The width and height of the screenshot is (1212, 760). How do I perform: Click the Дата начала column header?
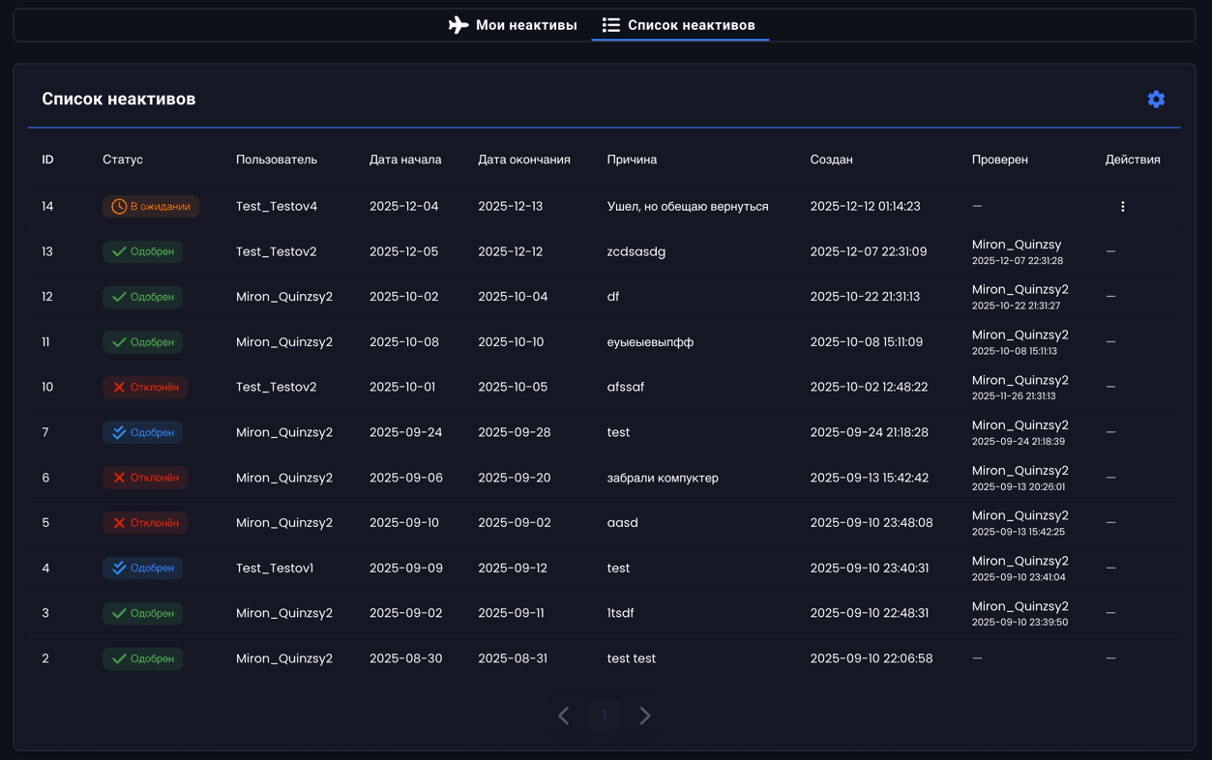coord(405,160)
